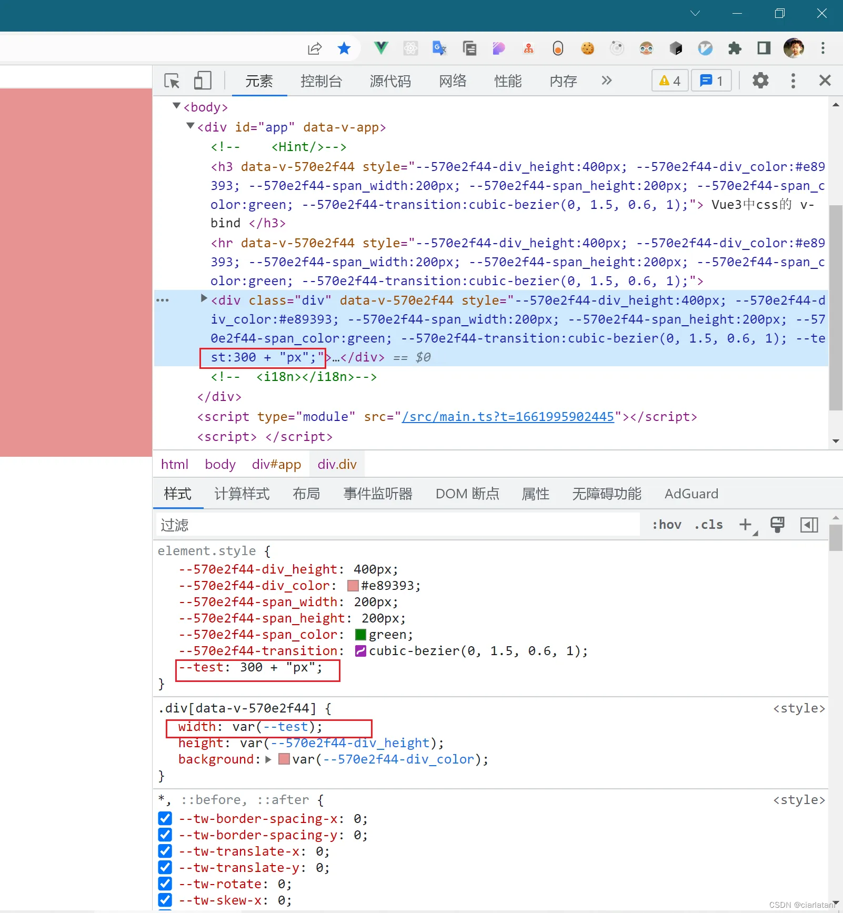Toggle the --tw-rotate property checkbox
Screen dimensions: 843x913
point(165,884)
